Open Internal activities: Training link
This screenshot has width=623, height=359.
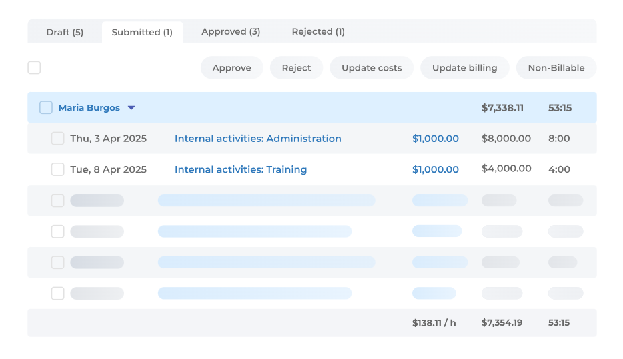(240, 169)
